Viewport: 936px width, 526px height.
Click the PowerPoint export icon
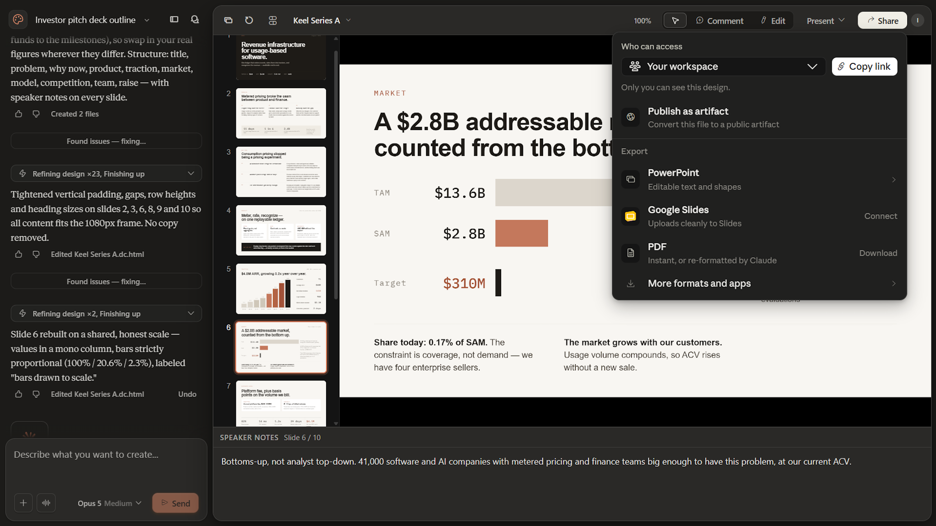point(630,179)
